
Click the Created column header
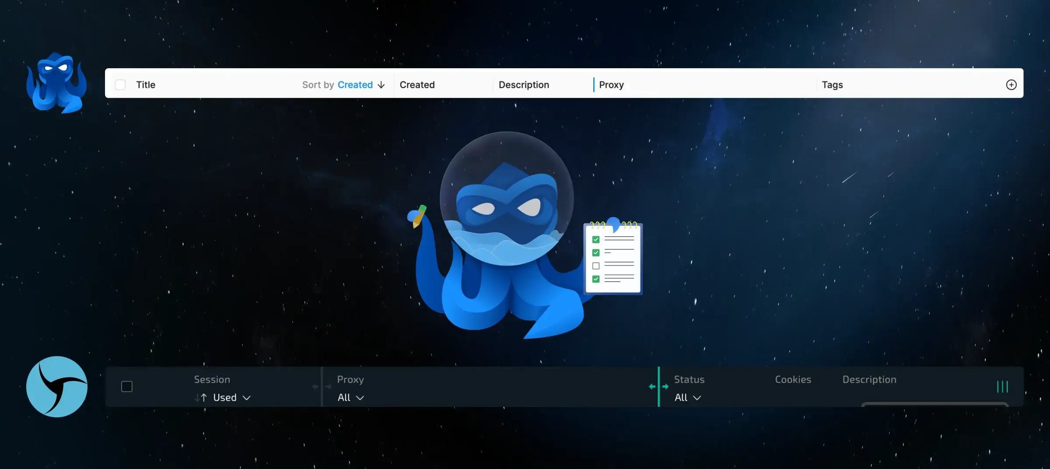(417, 85)
